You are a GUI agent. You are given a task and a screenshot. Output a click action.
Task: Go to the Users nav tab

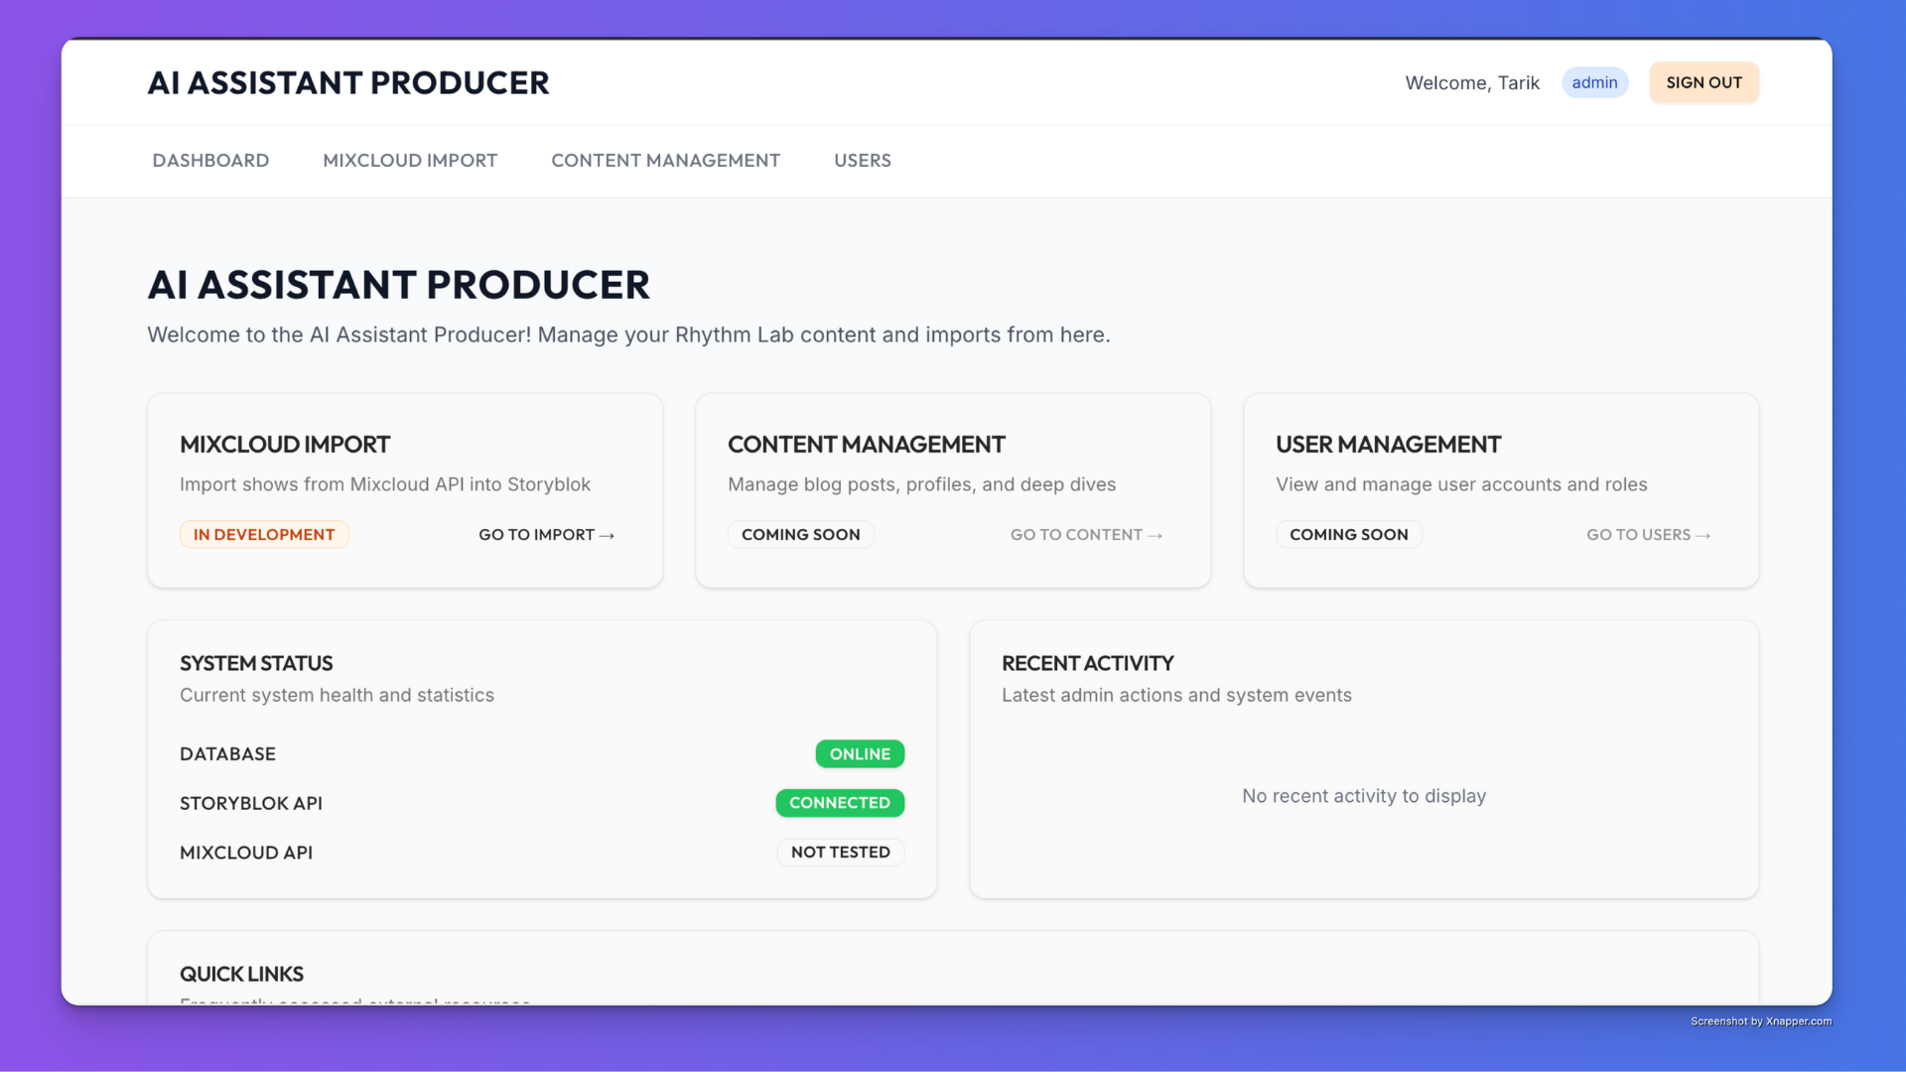click(862, 161)
